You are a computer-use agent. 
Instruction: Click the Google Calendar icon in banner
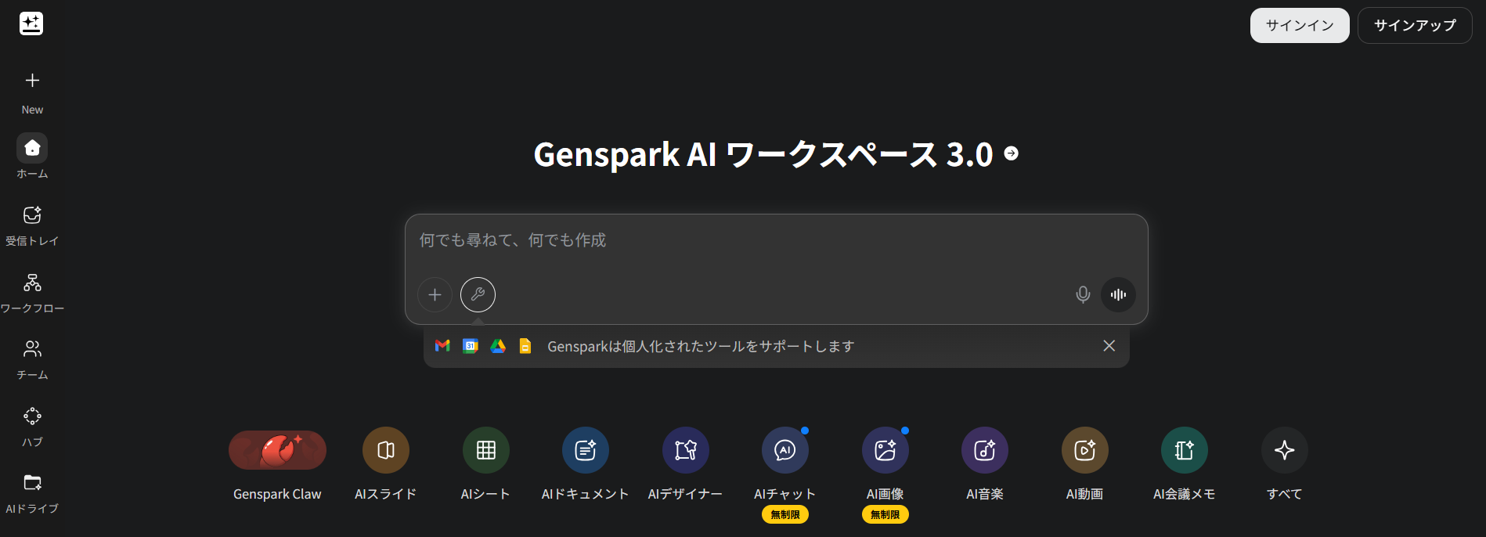coord(471,346)
